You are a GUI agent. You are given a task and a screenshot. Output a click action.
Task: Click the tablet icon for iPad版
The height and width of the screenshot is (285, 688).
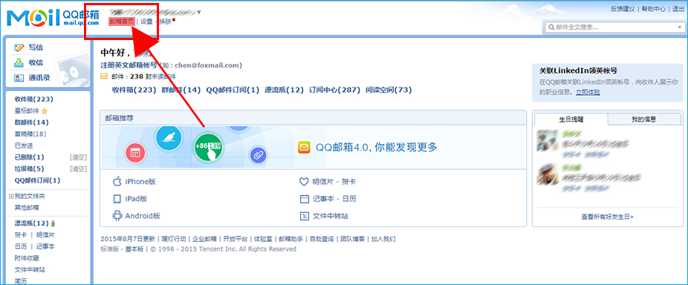point(117,199)
